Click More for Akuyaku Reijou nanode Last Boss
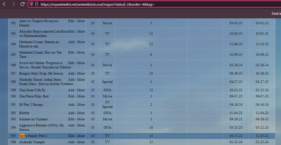Screen dimensions: 281x145 (81, 31)
